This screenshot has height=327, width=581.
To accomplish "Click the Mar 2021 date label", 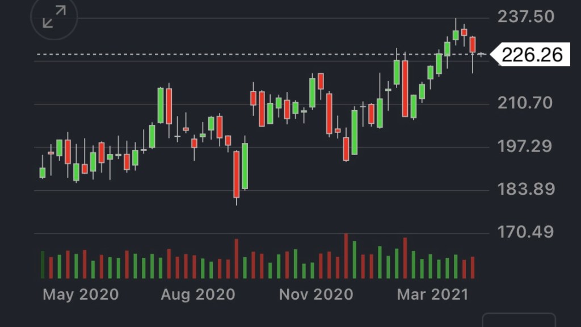I will [x=433, y=295].
